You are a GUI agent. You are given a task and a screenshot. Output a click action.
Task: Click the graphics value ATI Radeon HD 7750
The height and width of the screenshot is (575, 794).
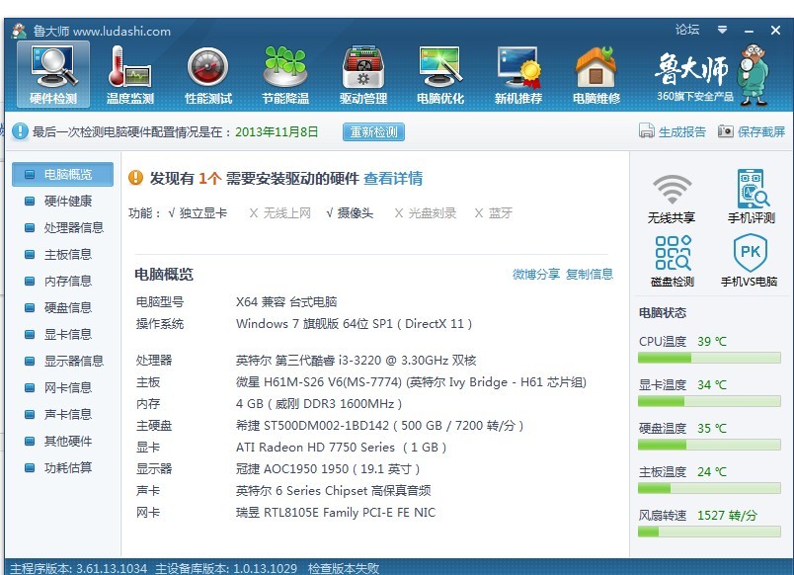click(x=342, y=448)
